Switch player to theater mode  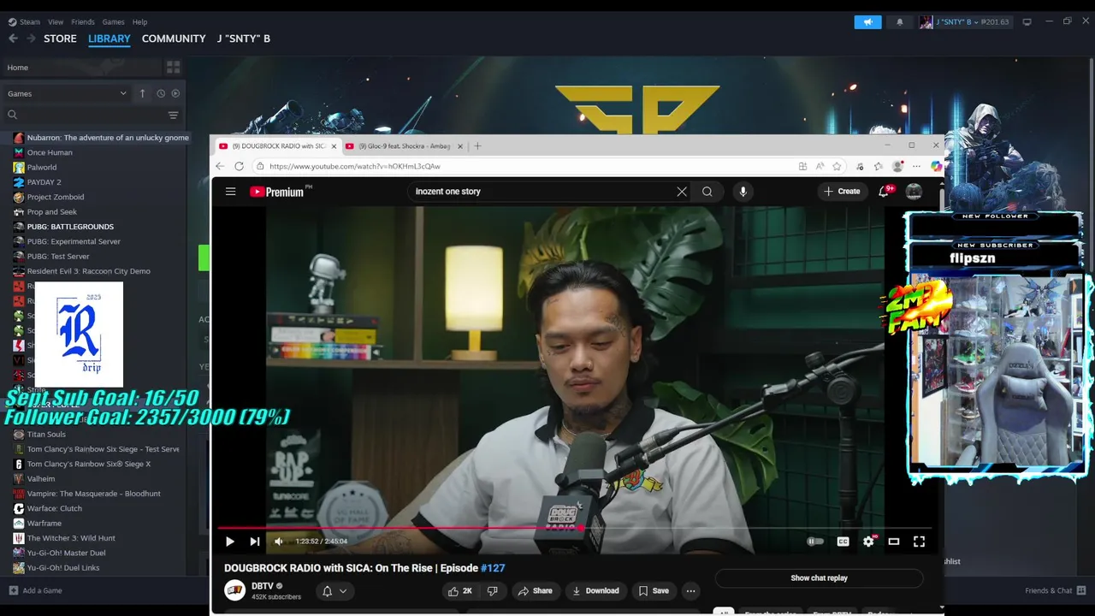coord(894,542)
